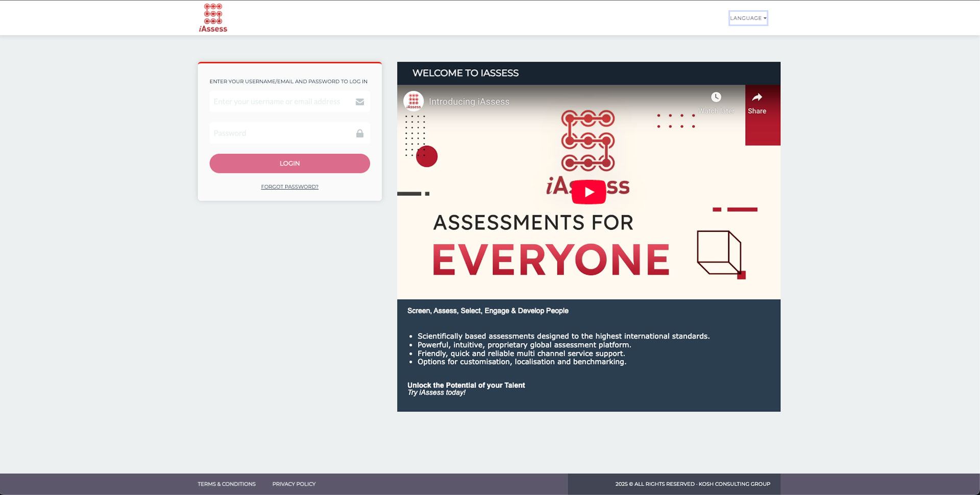Click 'Options for customisation' bullet text
The height and width of the screenshot is (495, 980).
coord(522,361)
